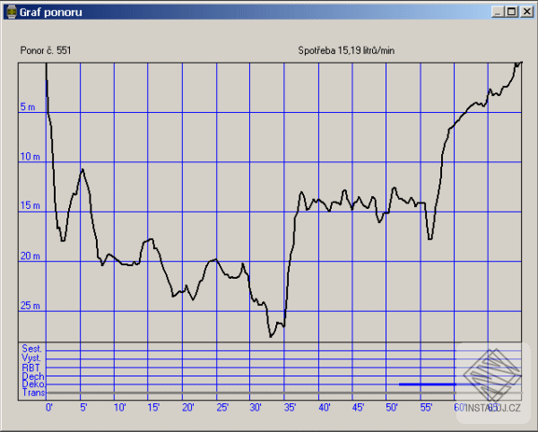Click the '5 m' depth label

point(28,107)
